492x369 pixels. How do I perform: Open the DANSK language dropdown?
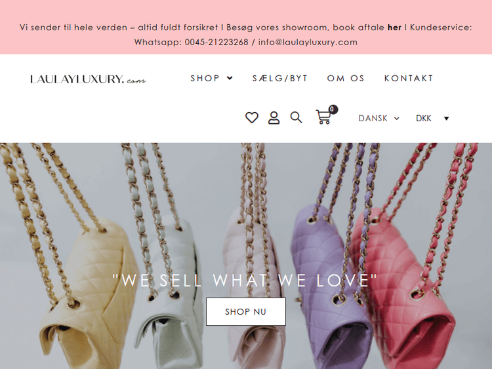click(379, 118)
